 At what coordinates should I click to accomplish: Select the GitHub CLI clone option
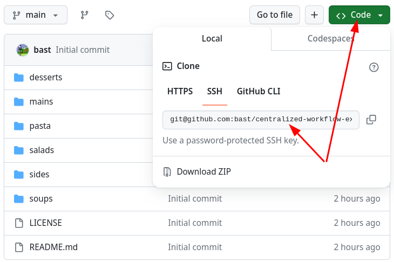(259, 91)
